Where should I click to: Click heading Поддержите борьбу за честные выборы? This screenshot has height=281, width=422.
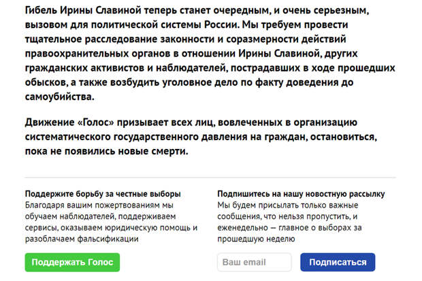[x=103, y=194]
